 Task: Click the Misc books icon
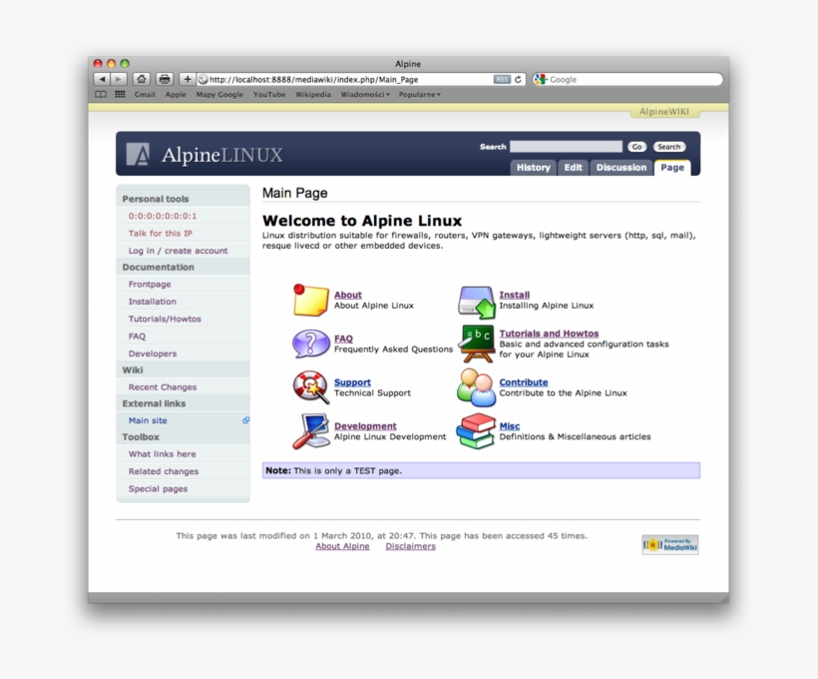pos(476,431)
